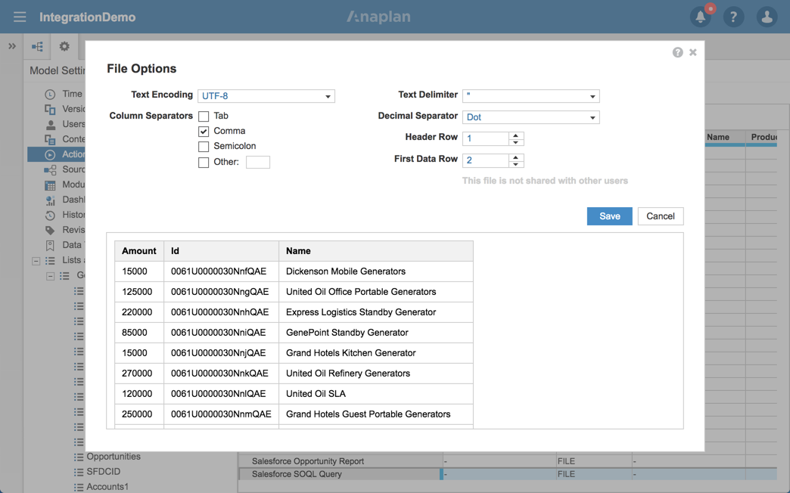Open the user profile icon
Screen dimensions: 790x493
(767, 17)
